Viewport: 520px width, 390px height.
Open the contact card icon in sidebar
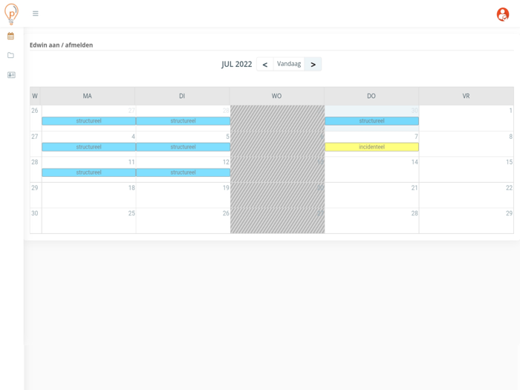(x=11, y=75)
